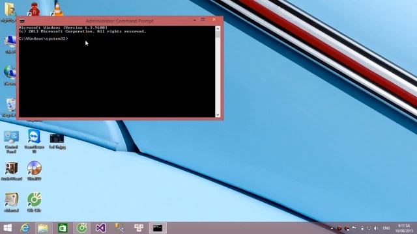
Task: Close the Administrator Command Prompt window
Action: [x=214, y=19]
